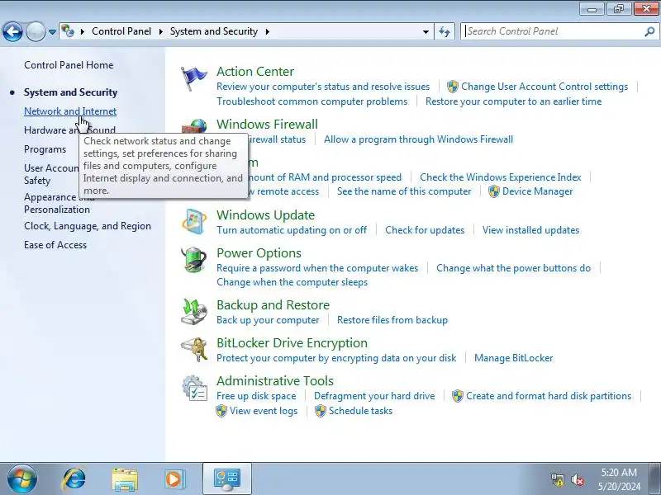This screenshot has height=495, width=661.
Task: Click the muted volume tray icon
Action: (577, 479)
